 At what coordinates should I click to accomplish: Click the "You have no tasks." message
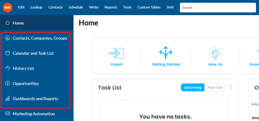(x=165, y=117)
